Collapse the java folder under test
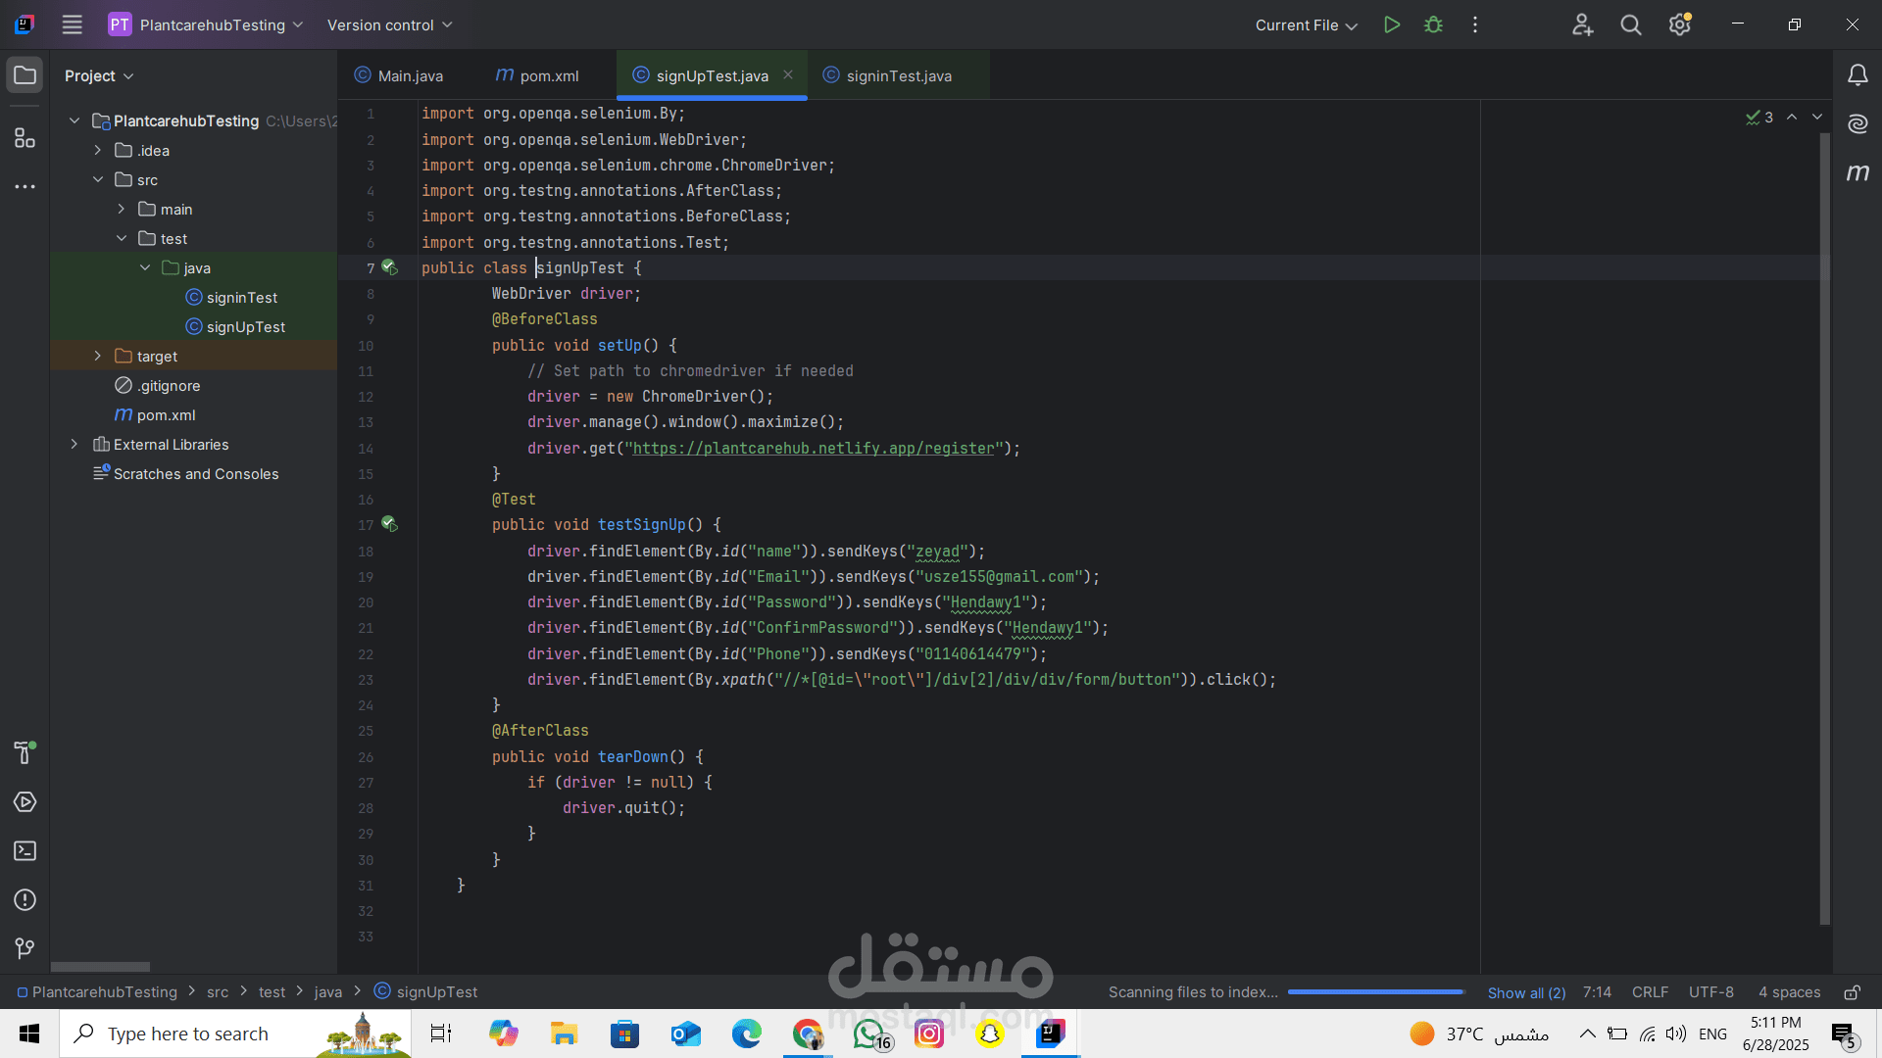Screen dimensions: 1882x1058 (145, 267)
